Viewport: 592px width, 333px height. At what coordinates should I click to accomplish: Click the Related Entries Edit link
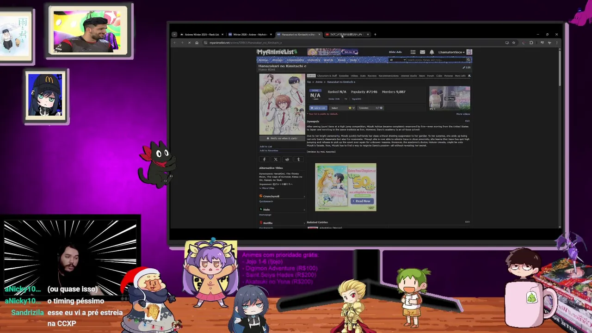tap(467, 222)
